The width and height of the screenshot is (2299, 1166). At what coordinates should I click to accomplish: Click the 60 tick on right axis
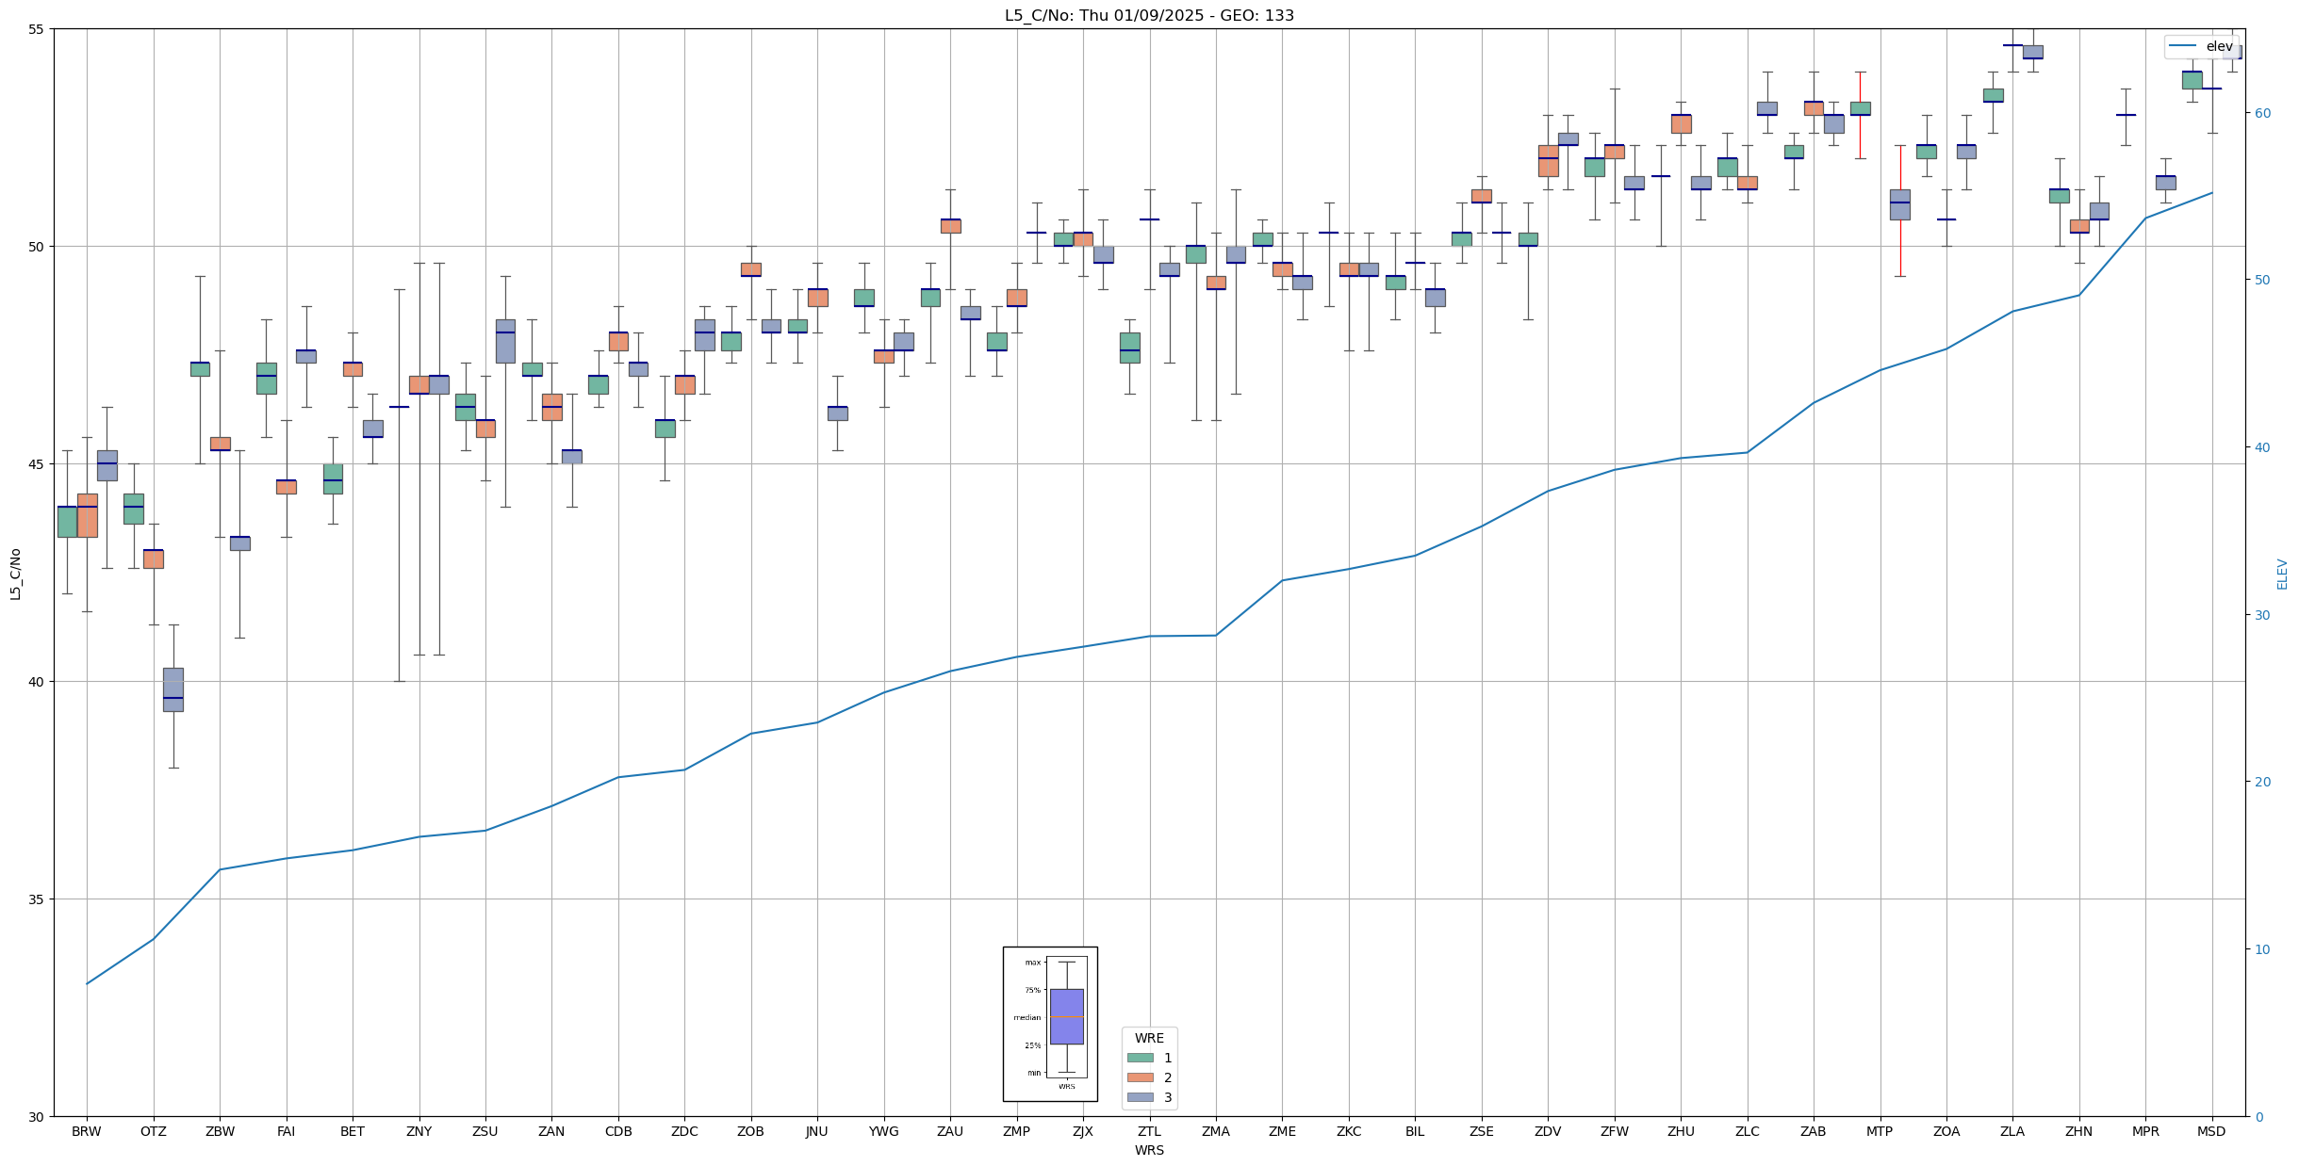pos(2261,113)
